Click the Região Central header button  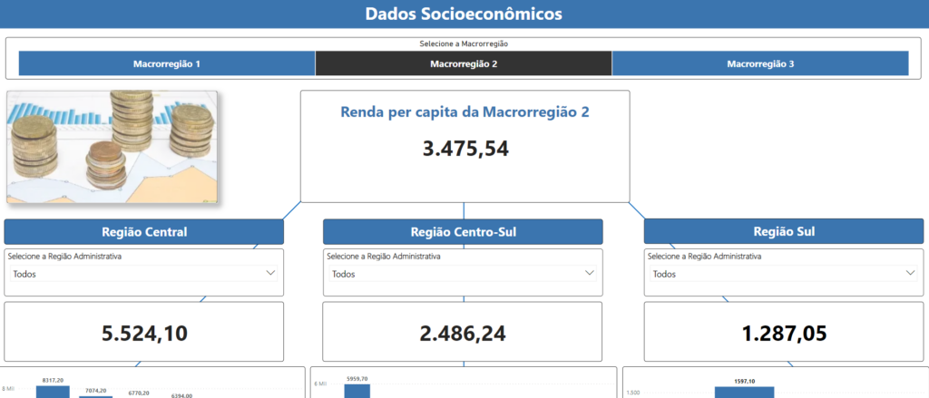click(144, 231)
